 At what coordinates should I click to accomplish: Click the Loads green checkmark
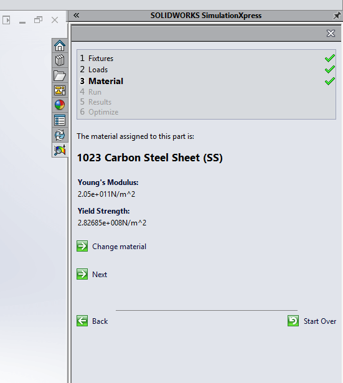(330, 70)
